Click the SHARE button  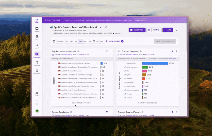[x=156, y=30]
